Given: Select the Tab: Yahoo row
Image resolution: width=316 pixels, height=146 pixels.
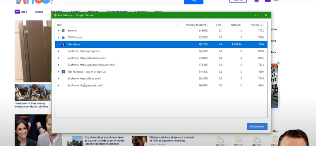Looking at the screenshot, I should point(161,44).
